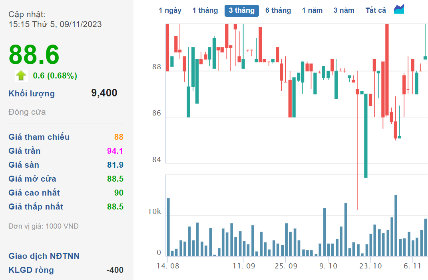
Task: Switch the chart type using the area chart icon
Action: (399, 10)
